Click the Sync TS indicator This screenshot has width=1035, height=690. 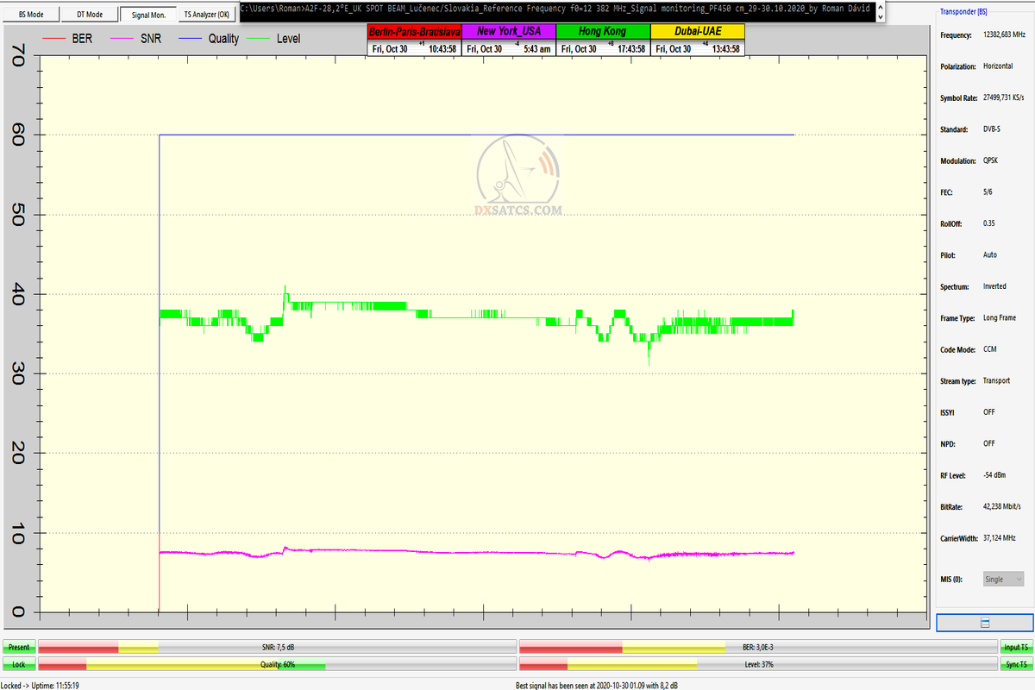pos(1014,664)
